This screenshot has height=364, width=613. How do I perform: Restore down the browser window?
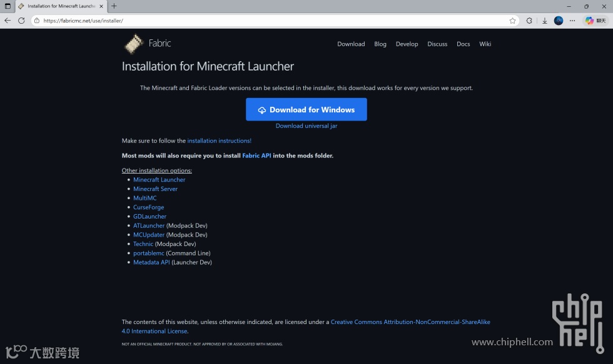[586, 6]
